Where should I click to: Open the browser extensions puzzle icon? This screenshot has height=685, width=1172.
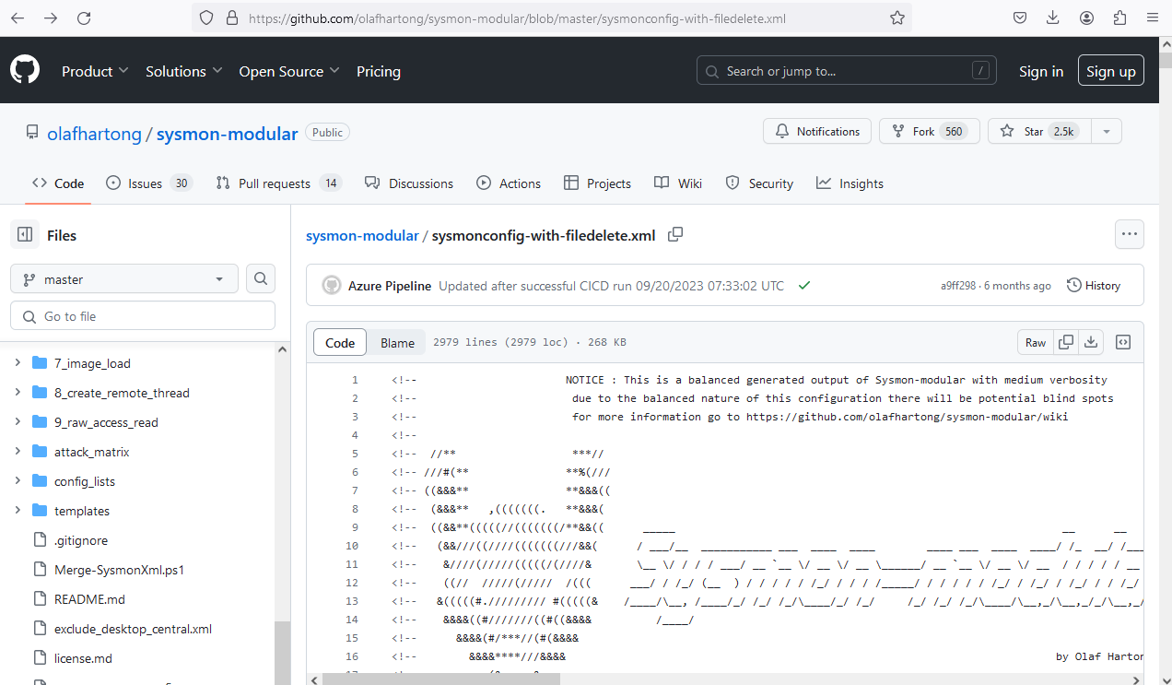click(x=1119, y=18)
